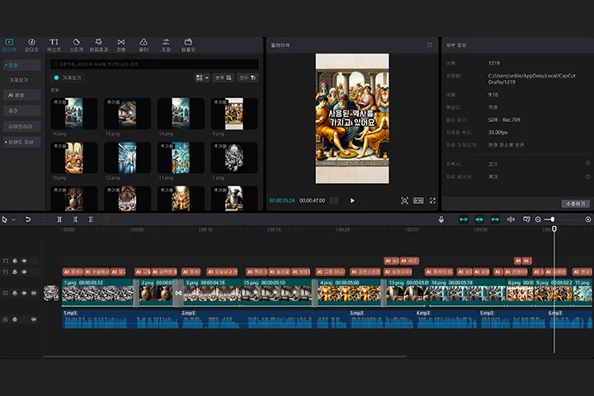Play the preview in the player
Image resolution: width=594 pixels, height=396 pixels.
(x=352, y=200)
